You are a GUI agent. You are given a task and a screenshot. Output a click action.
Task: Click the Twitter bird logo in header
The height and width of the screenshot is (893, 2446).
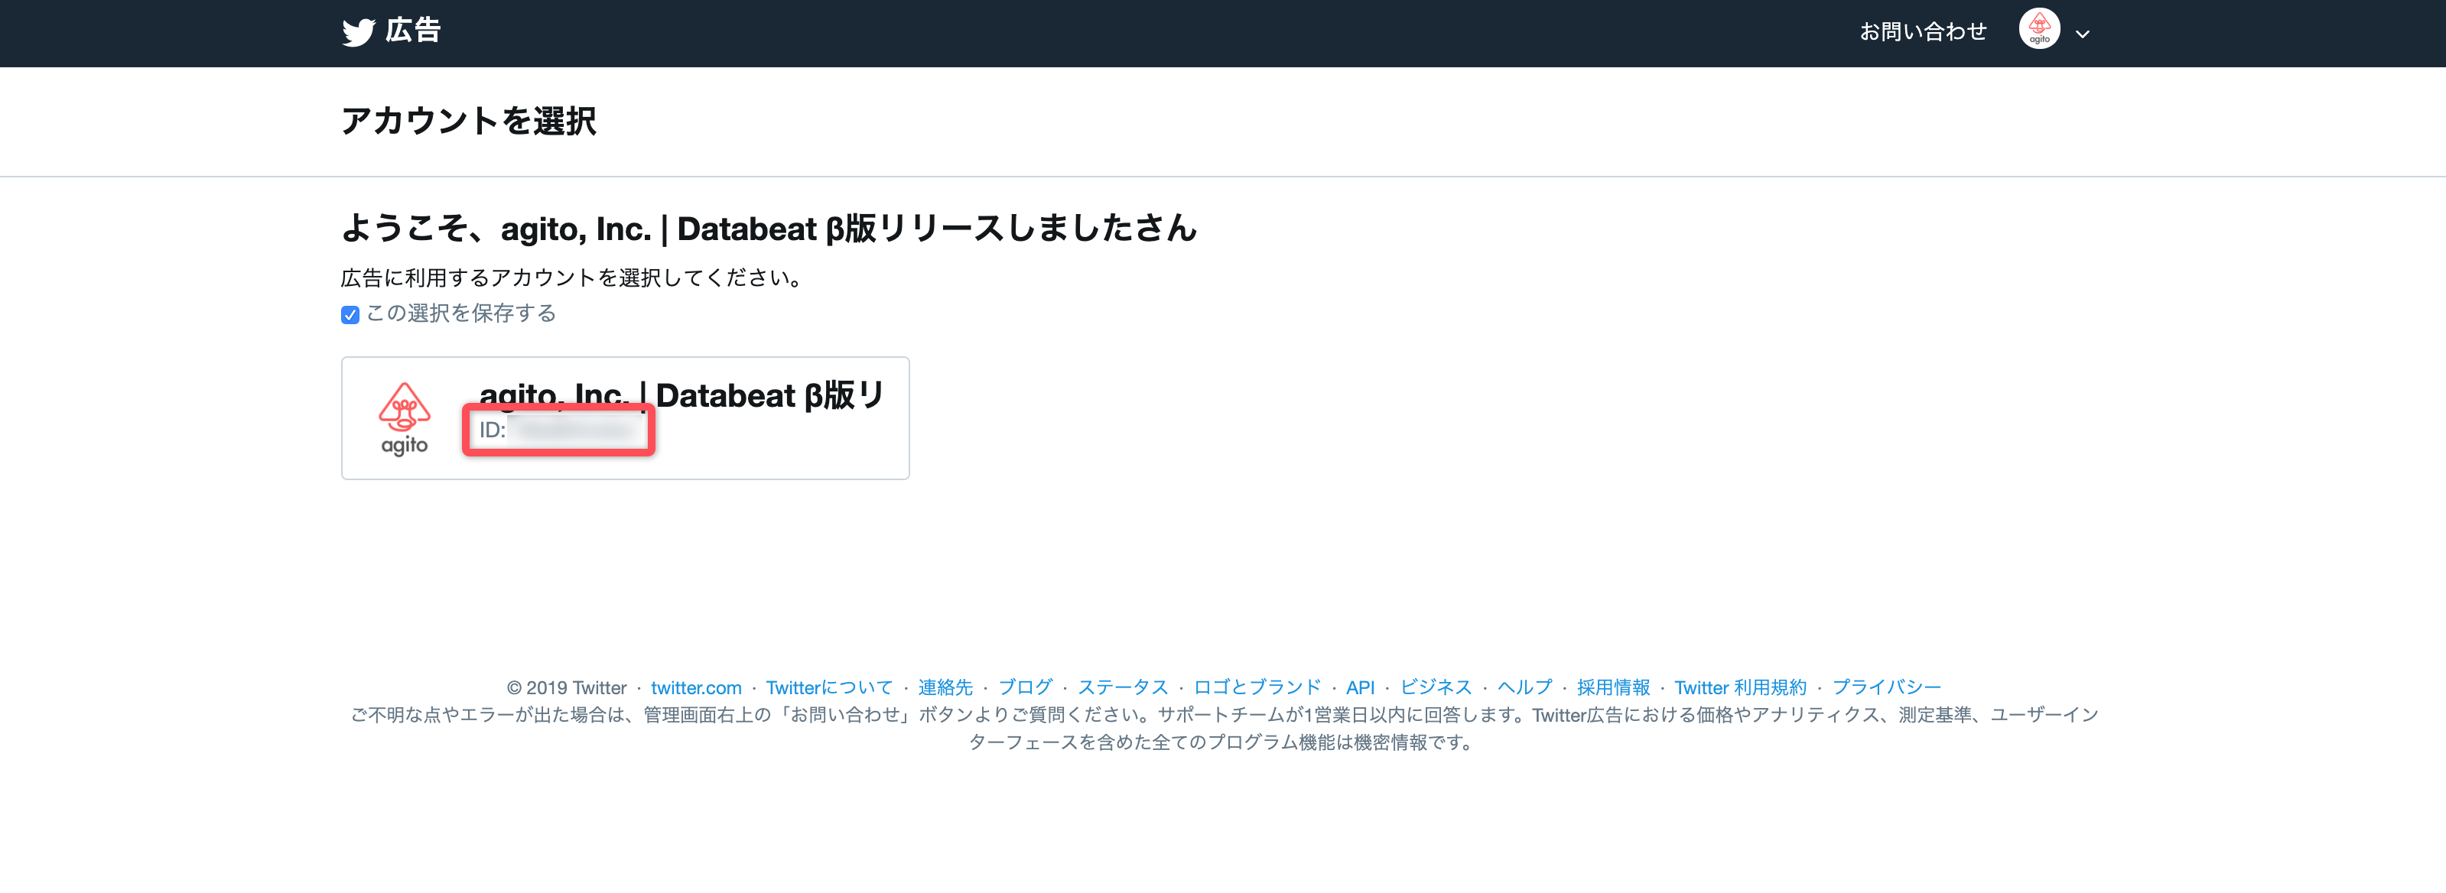pyautogui.click(x=358, y=32)
